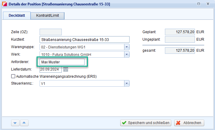Switch to the Kontrakt/Limit tab
Viewport: 215px width, 130px height.
tap(47, 16)
